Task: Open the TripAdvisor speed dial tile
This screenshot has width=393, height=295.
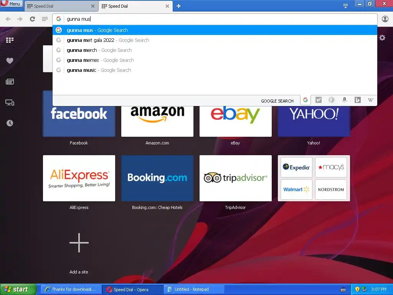Action: point(235,178)
